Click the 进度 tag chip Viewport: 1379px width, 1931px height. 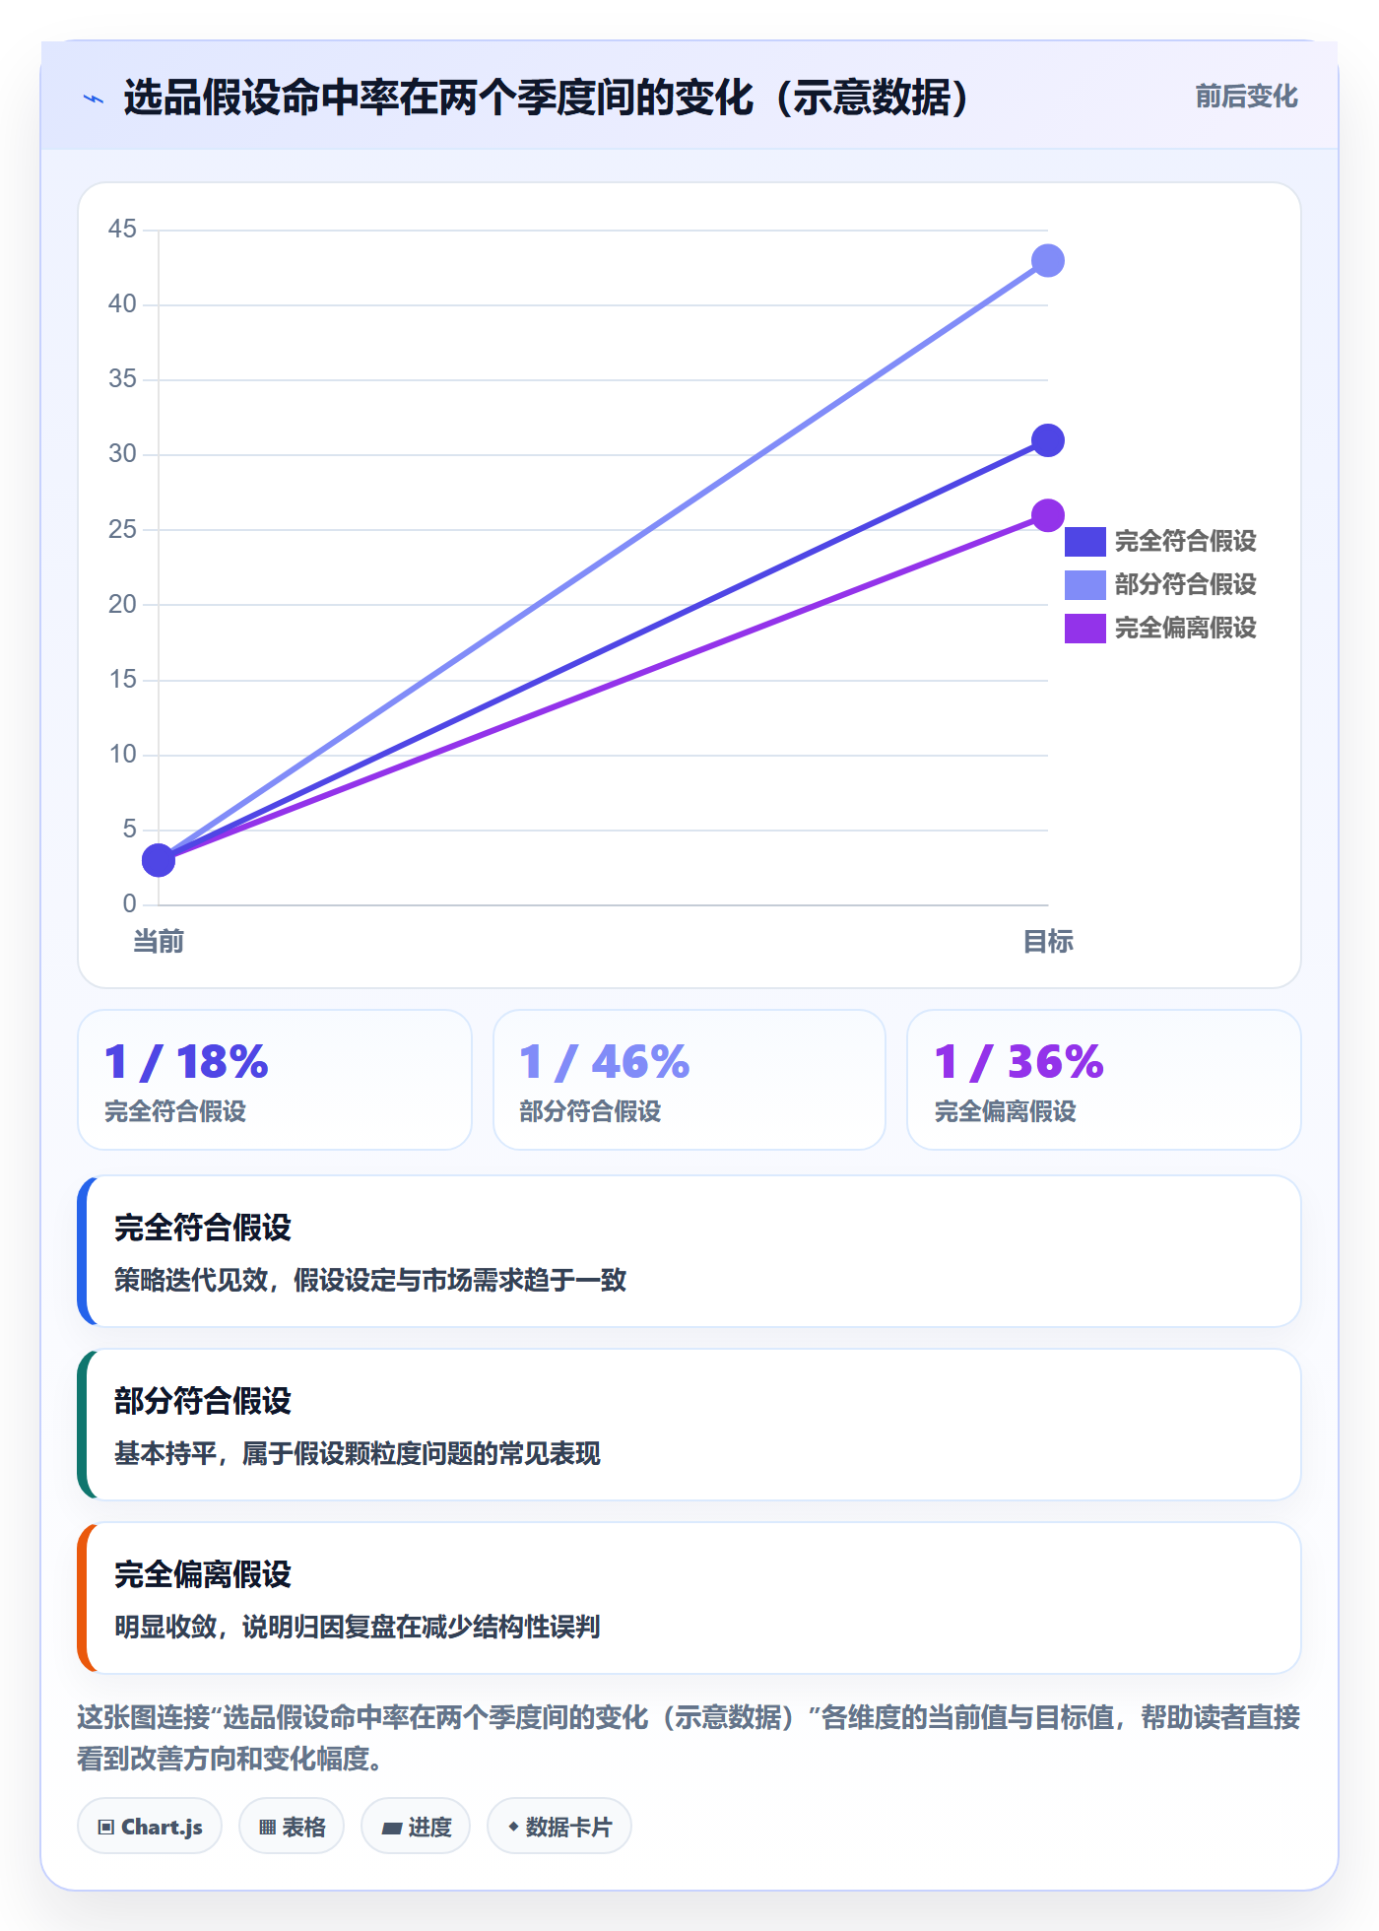(x=416, y=1827)
